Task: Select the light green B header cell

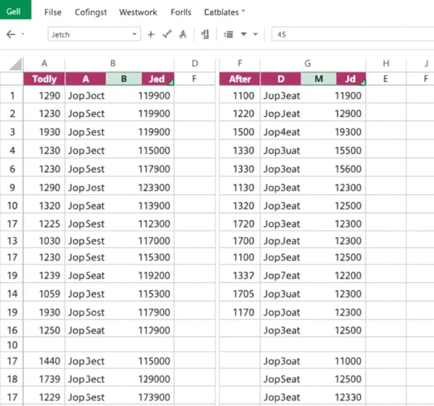Action: click(123, 79)
